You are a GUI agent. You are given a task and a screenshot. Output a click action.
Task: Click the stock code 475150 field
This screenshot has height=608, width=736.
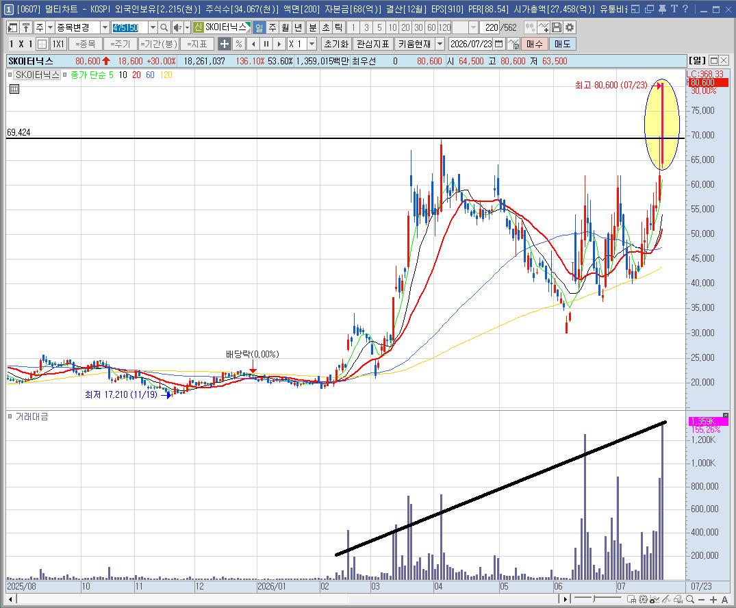tap(129, 27)
